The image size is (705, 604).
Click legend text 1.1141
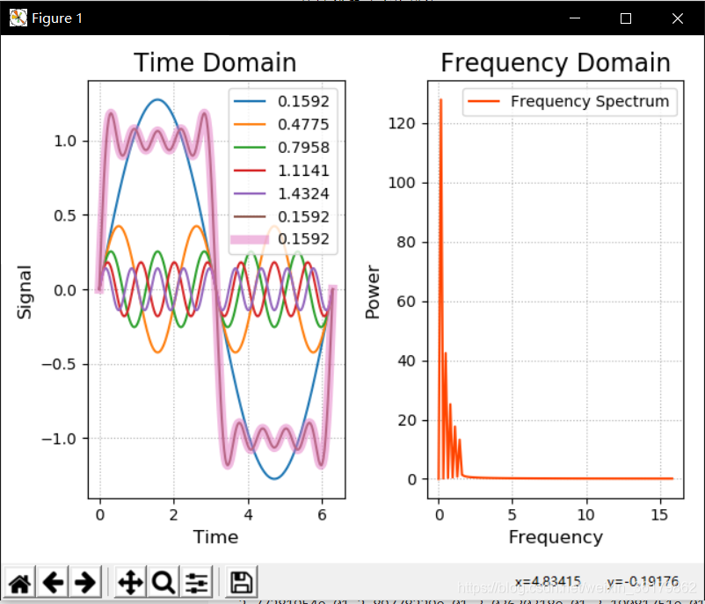pos(303,171)
